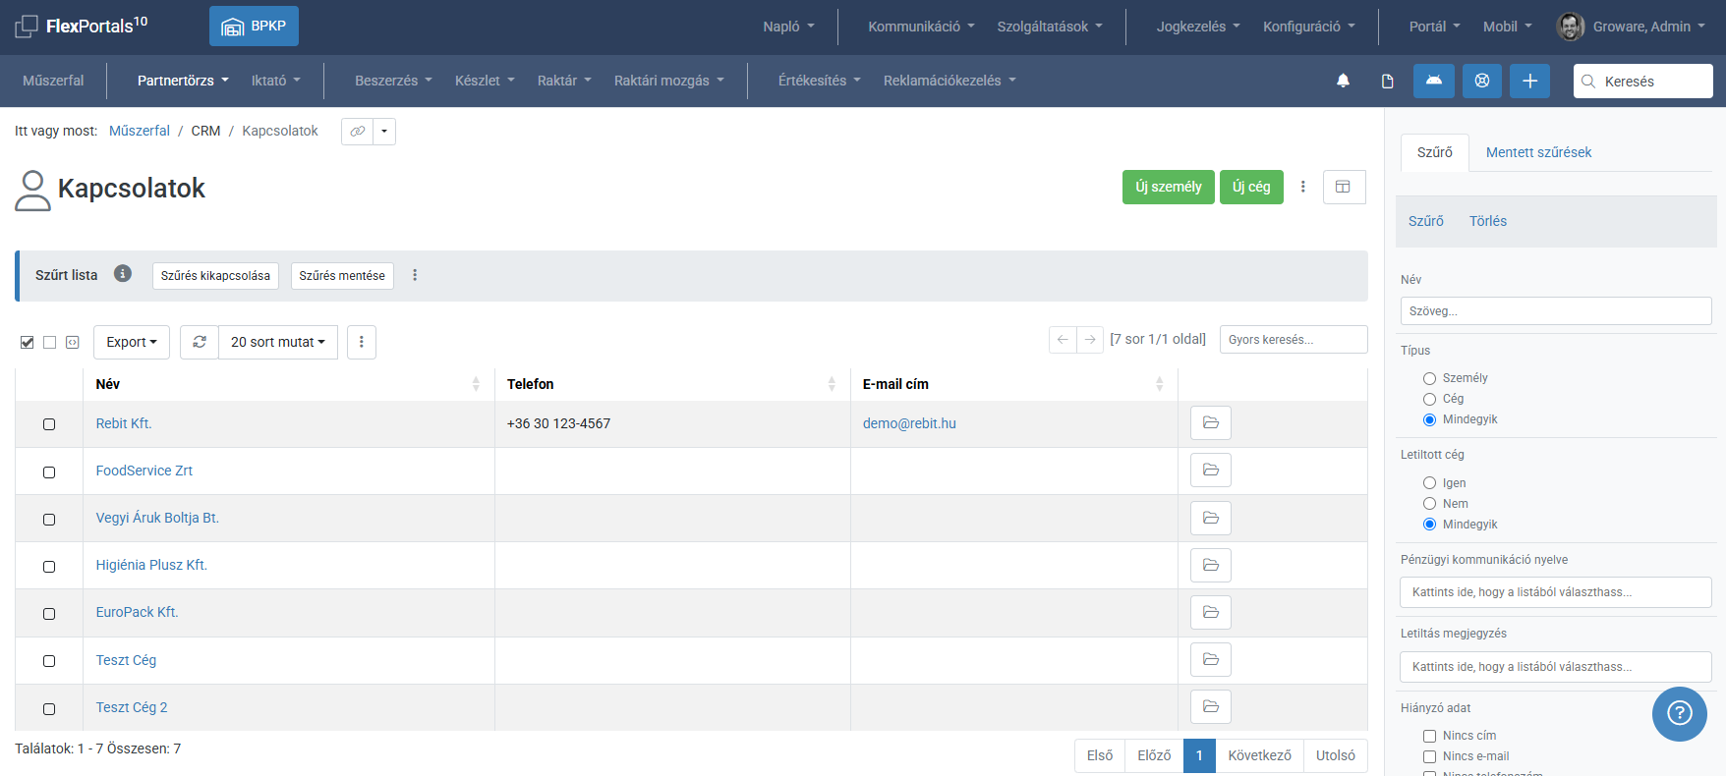Check the EuroPack Kft. row checkbox
The image size is (1726, 776).
pyautogui.click(x=49, y=614)
